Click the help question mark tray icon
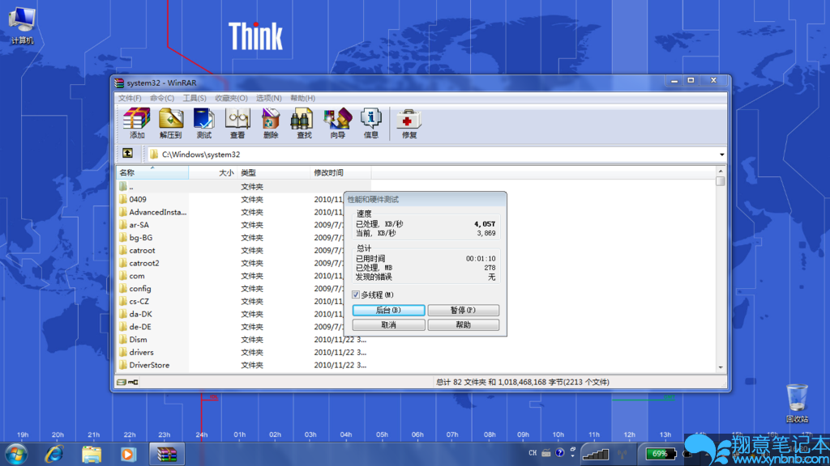Image resolution: width=830 pixels, height=466 pixels. (560, 453)
